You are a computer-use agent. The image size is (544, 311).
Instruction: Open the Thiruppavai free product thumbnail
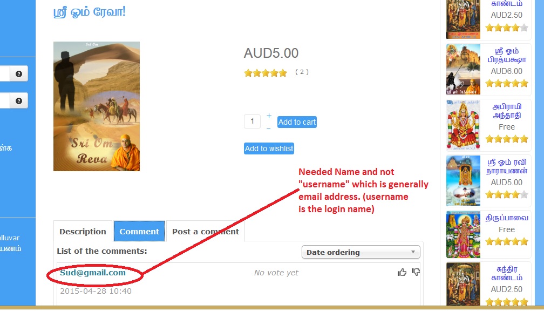point(463,235)
